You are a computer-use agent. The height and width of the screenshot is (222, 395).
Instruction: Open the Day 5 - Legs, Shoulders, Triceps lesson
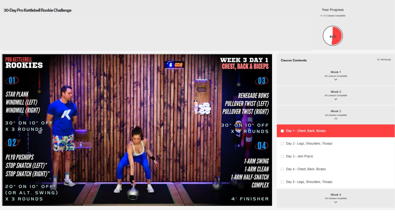point(309,182)
